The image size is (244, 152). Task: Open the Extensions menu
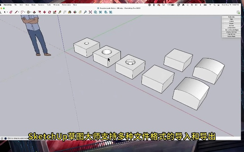click(x=66, y=5)
